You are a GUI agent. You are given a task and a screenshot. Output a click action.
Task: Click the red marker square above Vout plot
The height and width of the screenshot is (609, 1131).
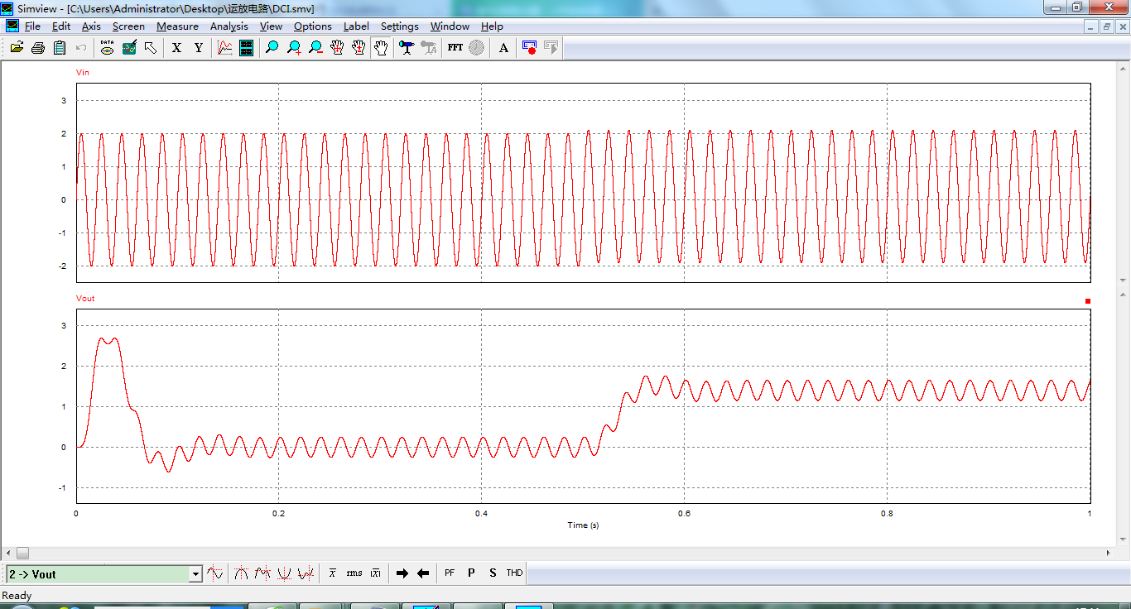tap(1088, 301)
